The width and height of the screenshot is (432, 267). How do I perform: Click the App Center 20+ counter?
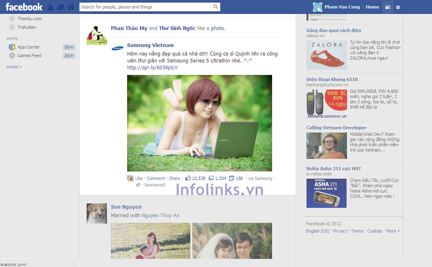(69, 47)
